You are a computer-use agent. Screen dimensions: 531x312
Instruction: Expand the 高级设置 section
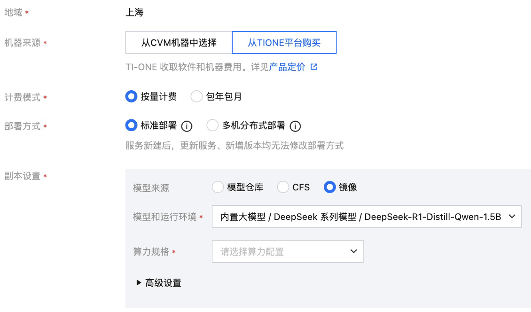click(x=163, y=283)
